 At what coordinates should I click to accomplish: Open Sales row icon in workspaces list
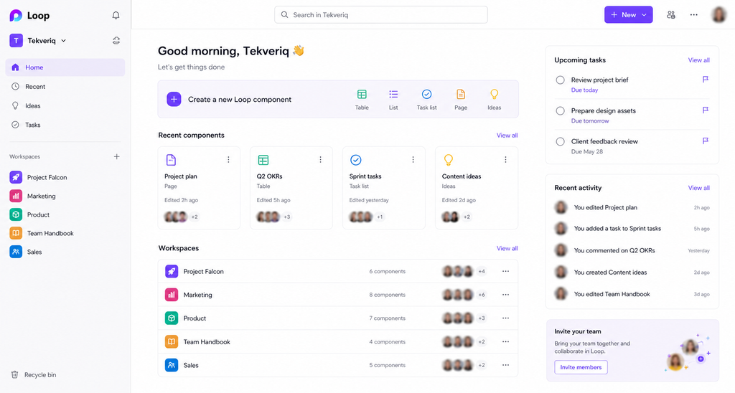(172, 365)
